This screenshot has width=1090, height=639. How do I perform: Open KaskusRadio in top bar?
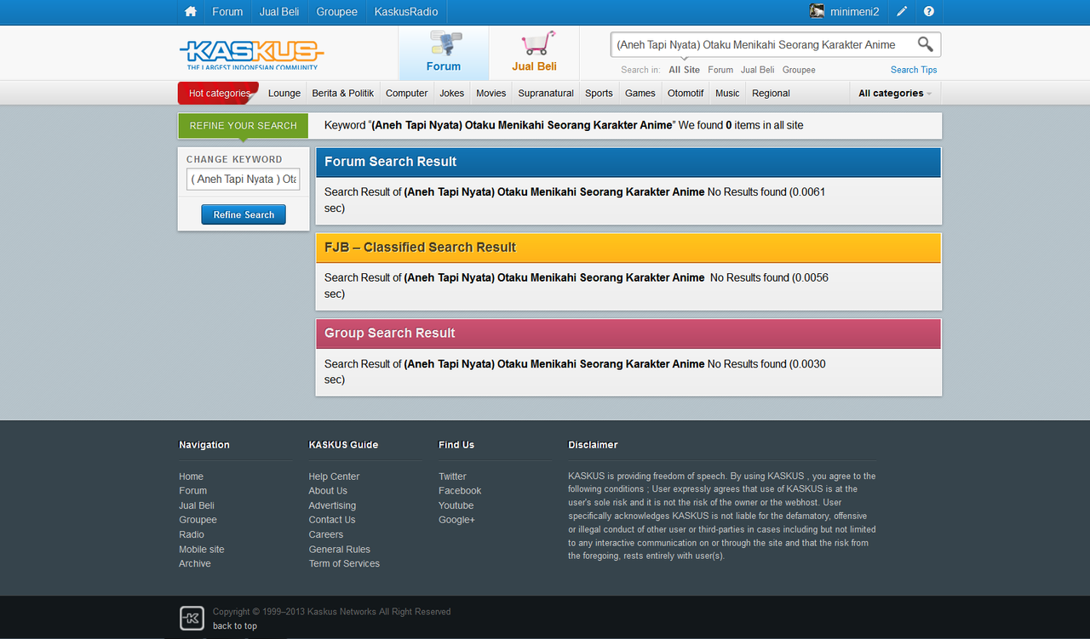point(406,12)
